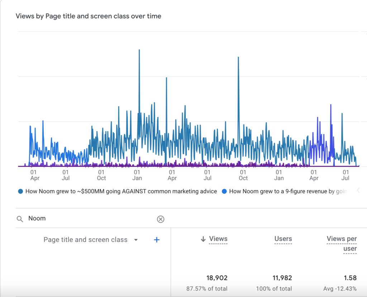367x297 pixels.
Task: Click the Views column header
Action: click(218, 239)
